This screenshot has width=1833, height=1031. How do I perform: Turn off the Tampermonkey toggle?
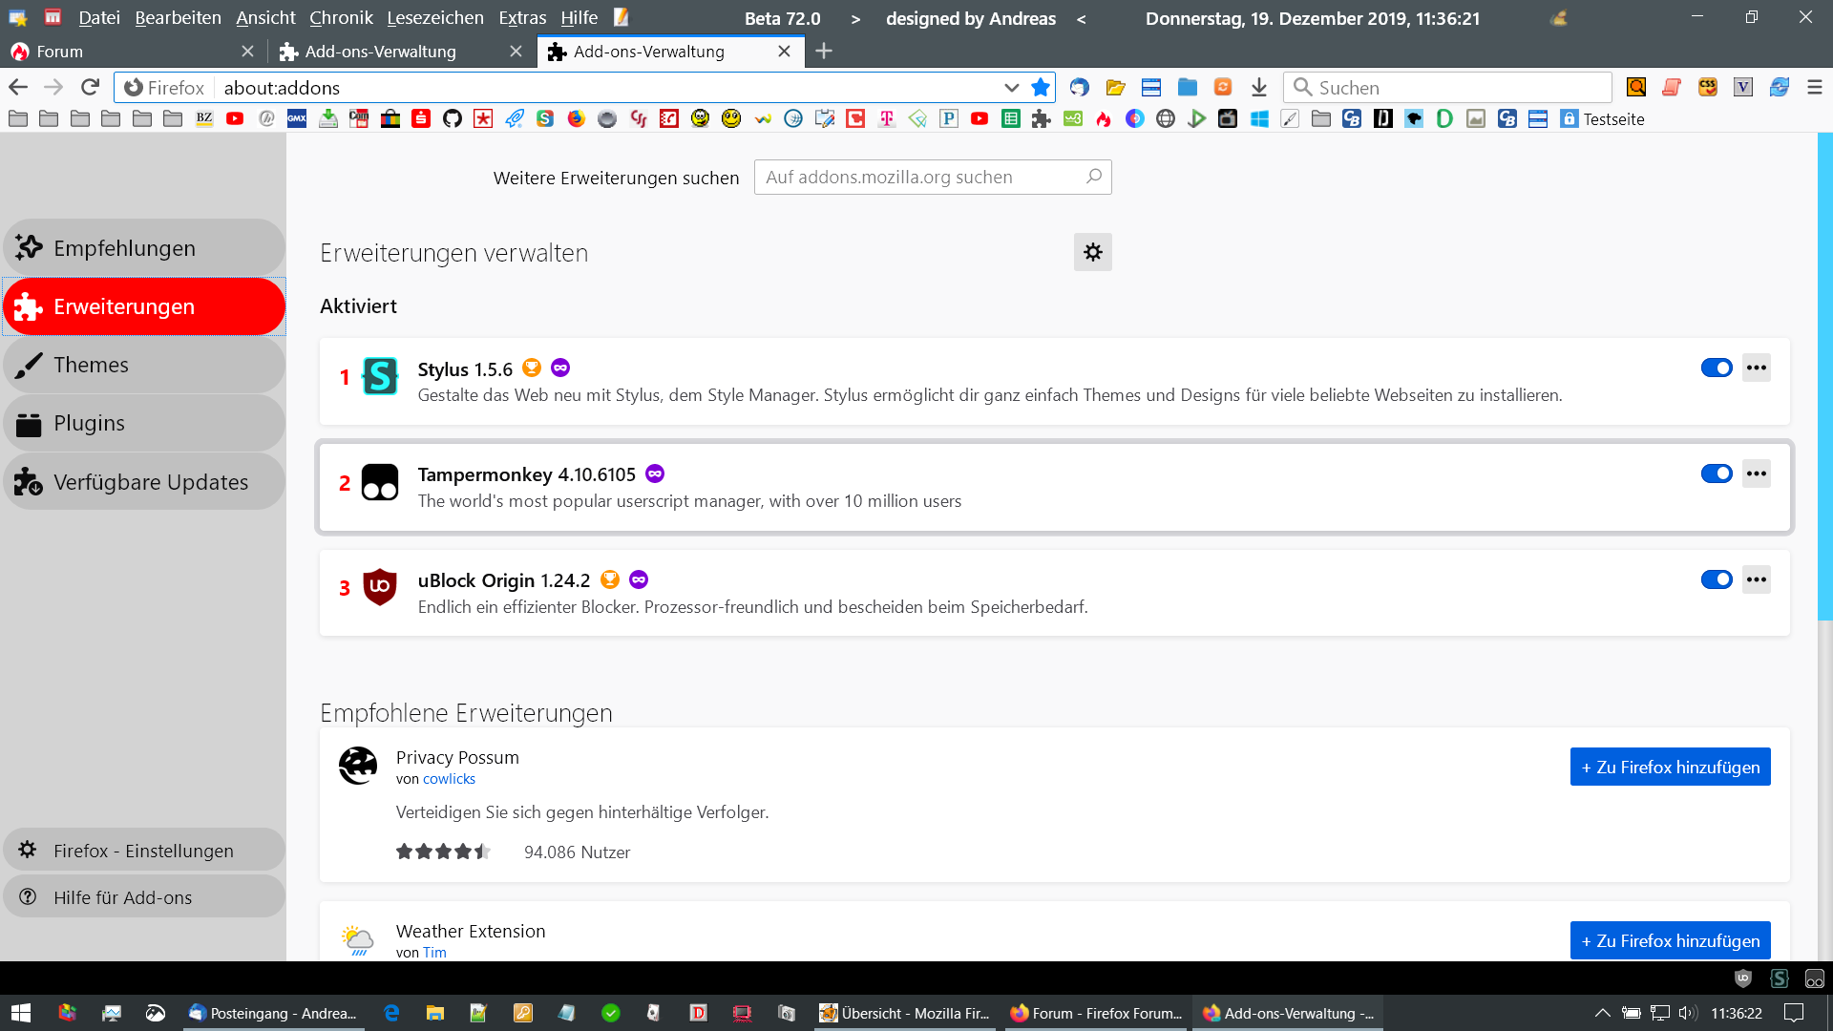(1716, 473)
